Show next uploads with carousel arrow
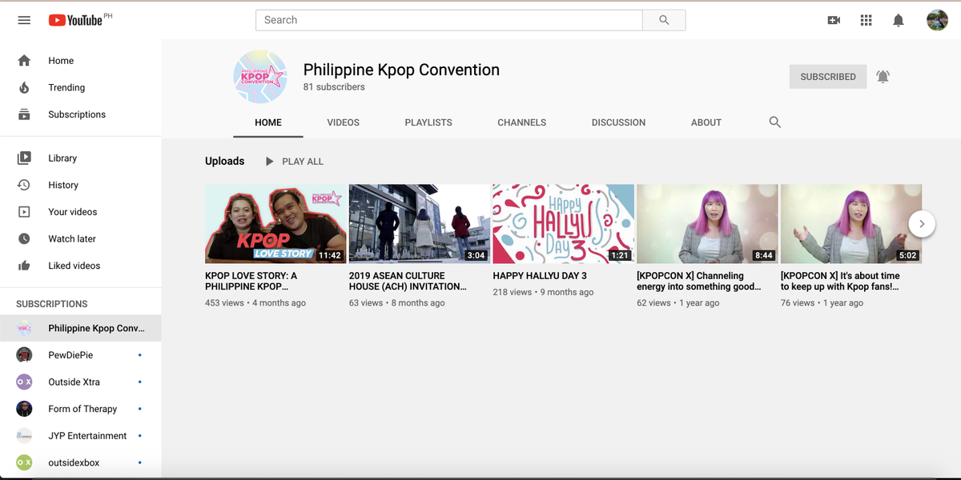 click(x=922, y=224)
